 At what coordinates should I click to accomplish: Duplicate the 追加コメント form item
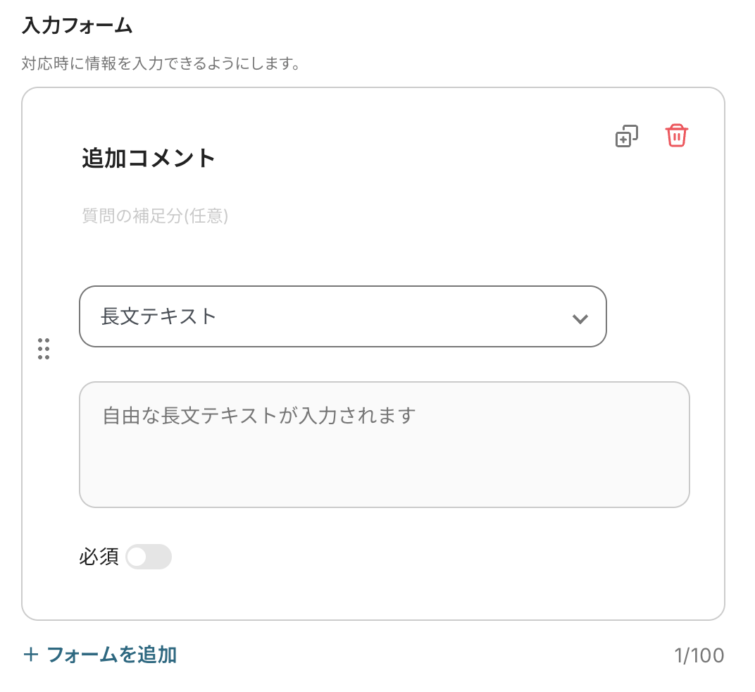[626, 136]
